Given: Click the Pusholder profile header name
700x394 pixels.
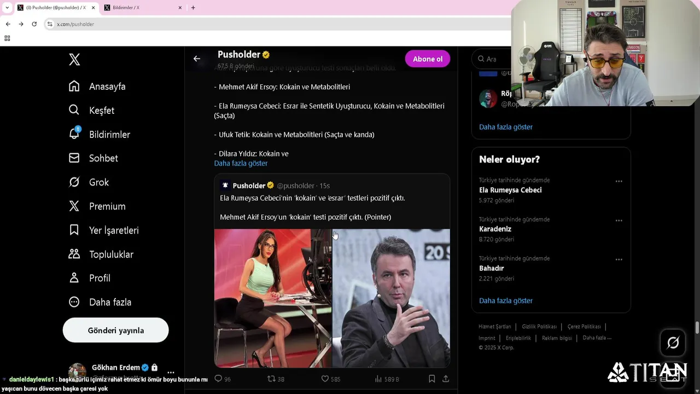Looking at the screenshot, I should coord(239,54).
